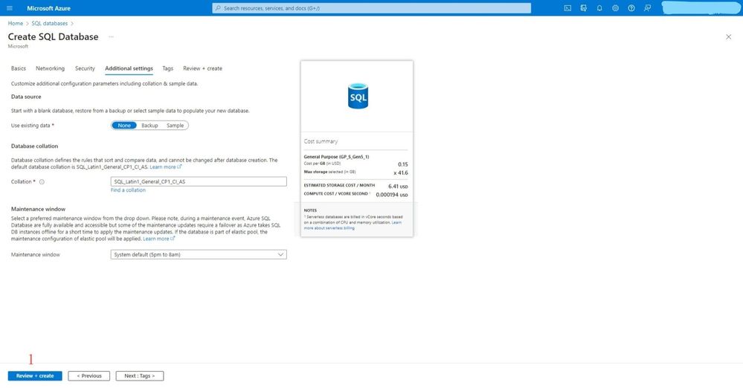Click the General Purpose (GP_S_Gen5_1) text
The height and width of the screenshot is (388, 743).
point(336,157)
